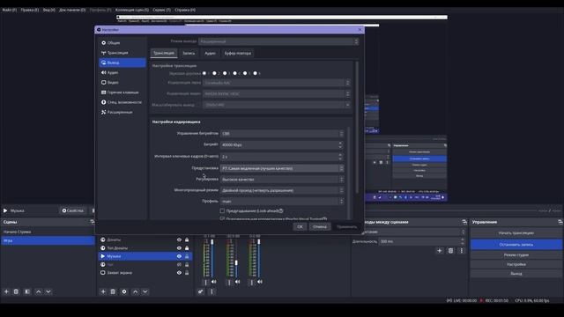Viewport: 564px width, 317px height.
Task: Show info tooltip for Look-ahead option
Action: (x=281, y=211)
